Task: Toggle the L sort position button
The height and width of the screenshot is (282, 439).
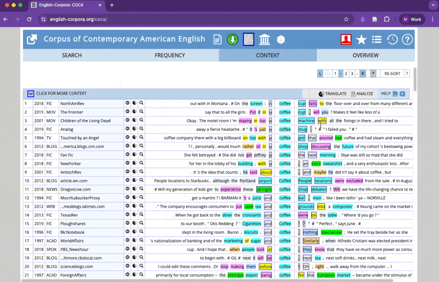Action: pos(320,73)
